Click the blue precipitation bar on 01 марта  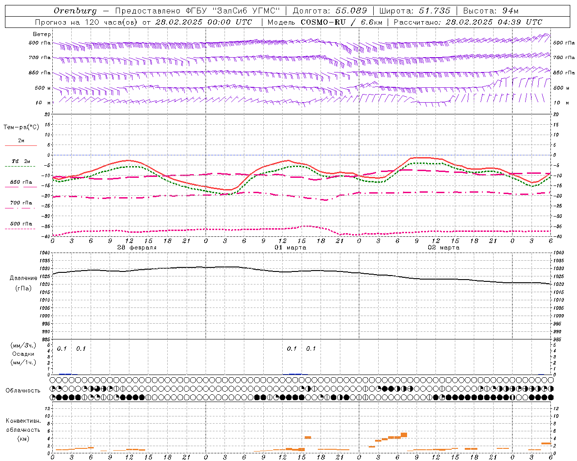295,374
